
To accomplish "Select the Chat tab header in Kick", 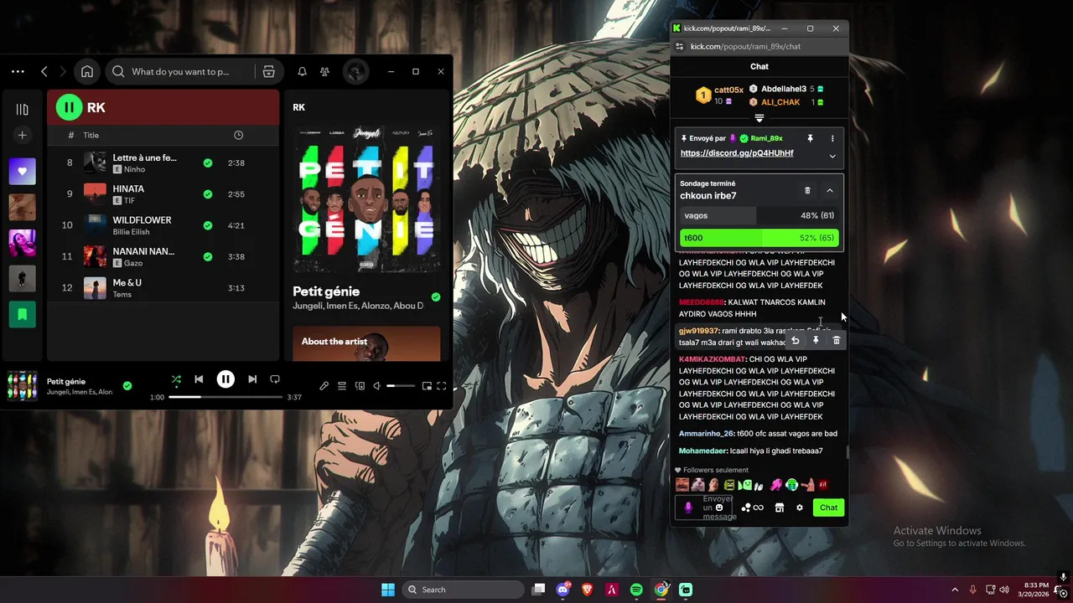I will click(x=759, y=66).
